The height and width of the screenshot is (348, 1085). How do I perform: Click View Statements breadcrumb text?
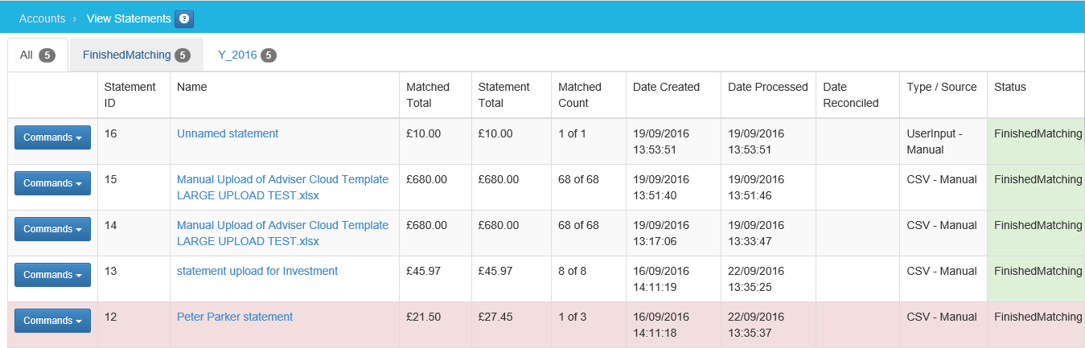[x=128, y=18]
